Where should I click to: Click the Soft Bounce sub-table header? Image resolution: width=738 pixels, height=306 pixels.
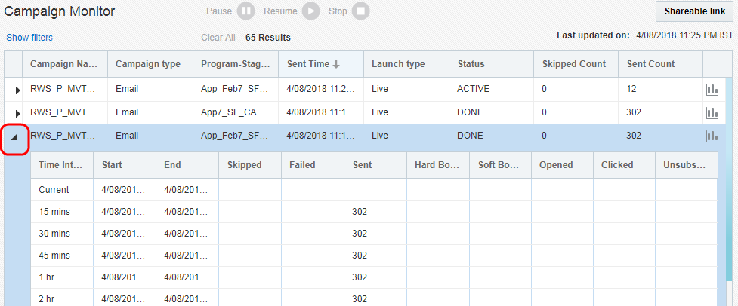(x=500, y=165)
